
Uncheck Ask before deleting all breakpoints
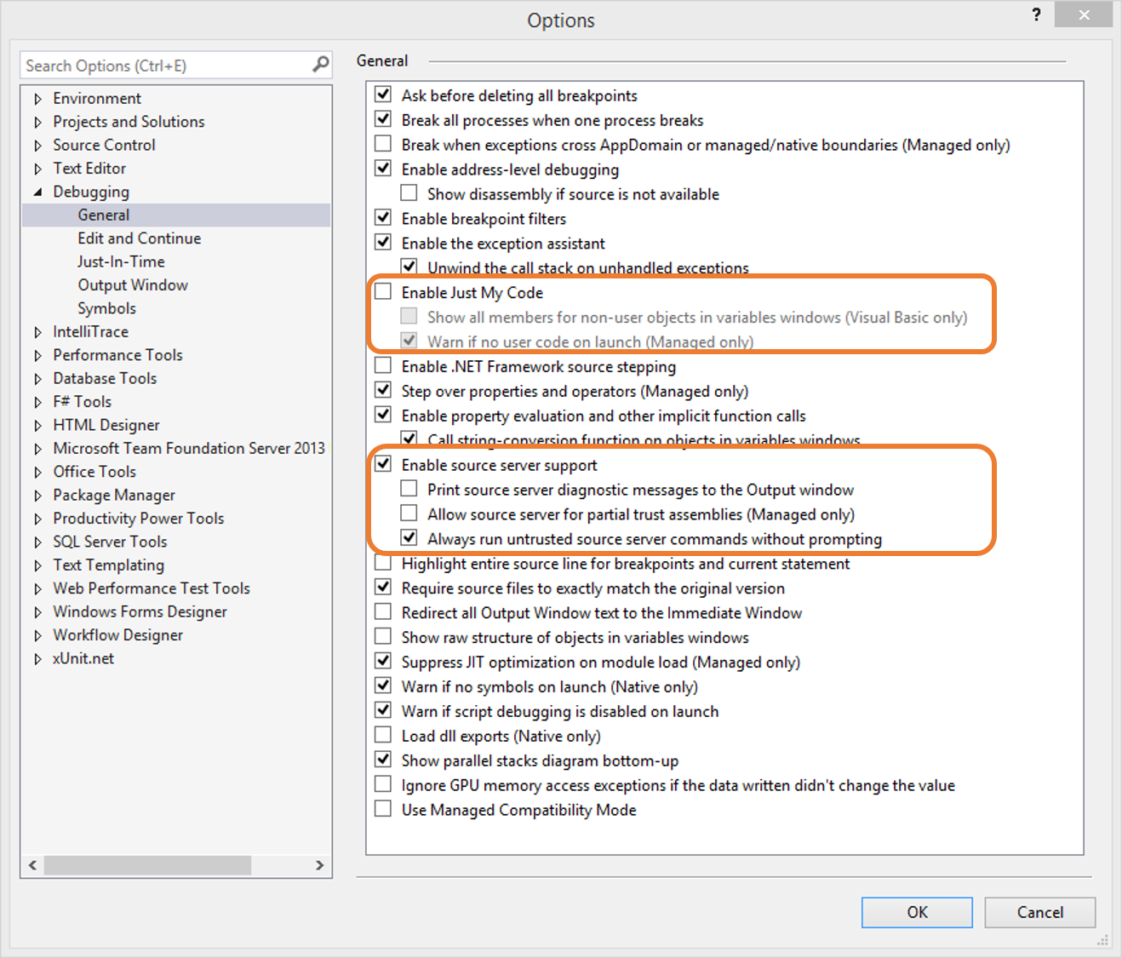tap(382, 94)
